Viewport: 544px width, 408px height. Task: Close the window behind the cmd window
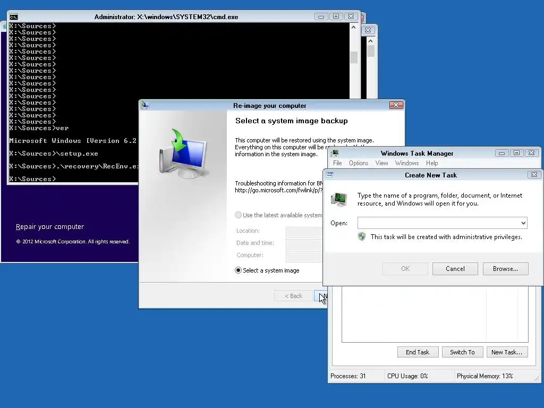point(368,30)
